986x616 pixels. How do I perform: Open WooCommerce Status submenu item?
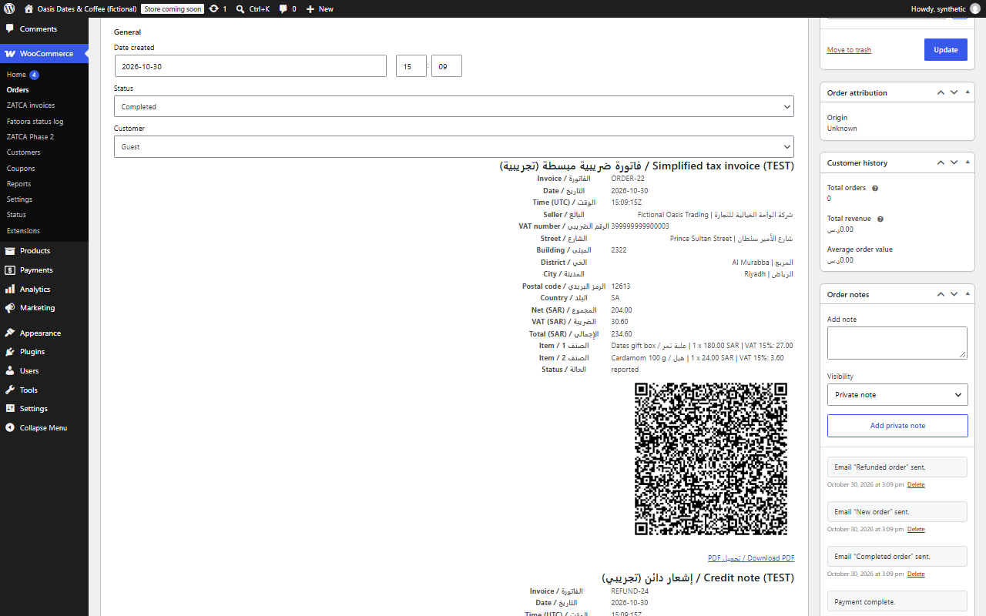pos(16,215)
